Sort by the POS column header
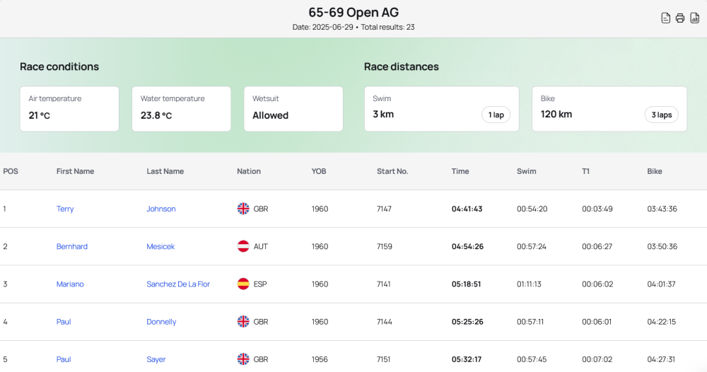This screenshot has width=707, height=372. (11, 171)
